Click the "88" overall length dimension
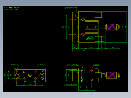131x98 pixels. pyautogui.click(x=84, y=50)
